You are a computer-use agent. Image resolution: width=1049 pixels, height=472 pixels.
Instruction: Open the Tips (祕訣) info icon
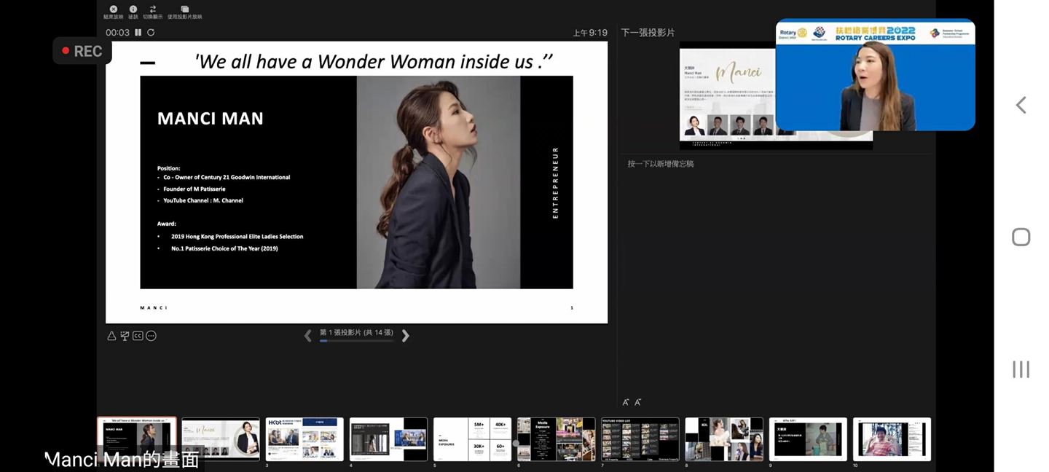[x=133, y=9]
